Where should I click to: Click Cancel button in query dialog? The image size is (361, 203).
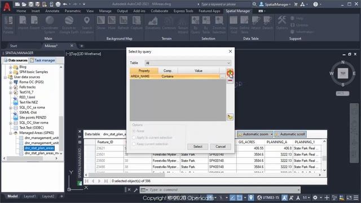pyautogui.click(x=221, y=147)
